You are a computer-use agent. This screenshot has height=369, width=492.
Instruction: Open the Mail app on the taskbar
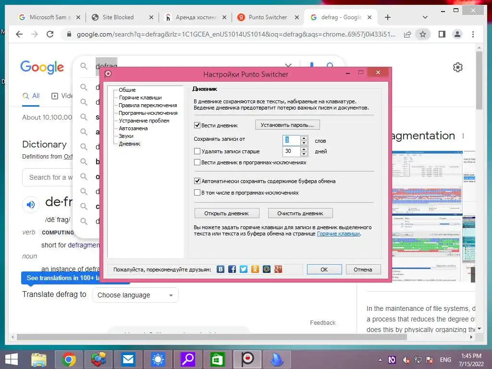[x=128, y=359]
